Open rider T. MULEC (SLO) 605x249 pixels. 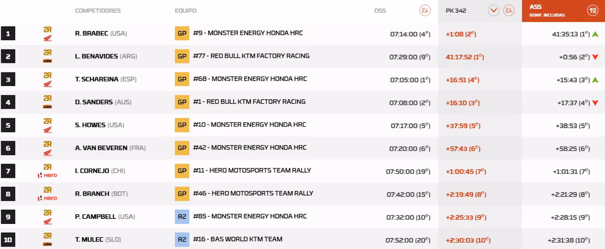click(x=98, y=239)
